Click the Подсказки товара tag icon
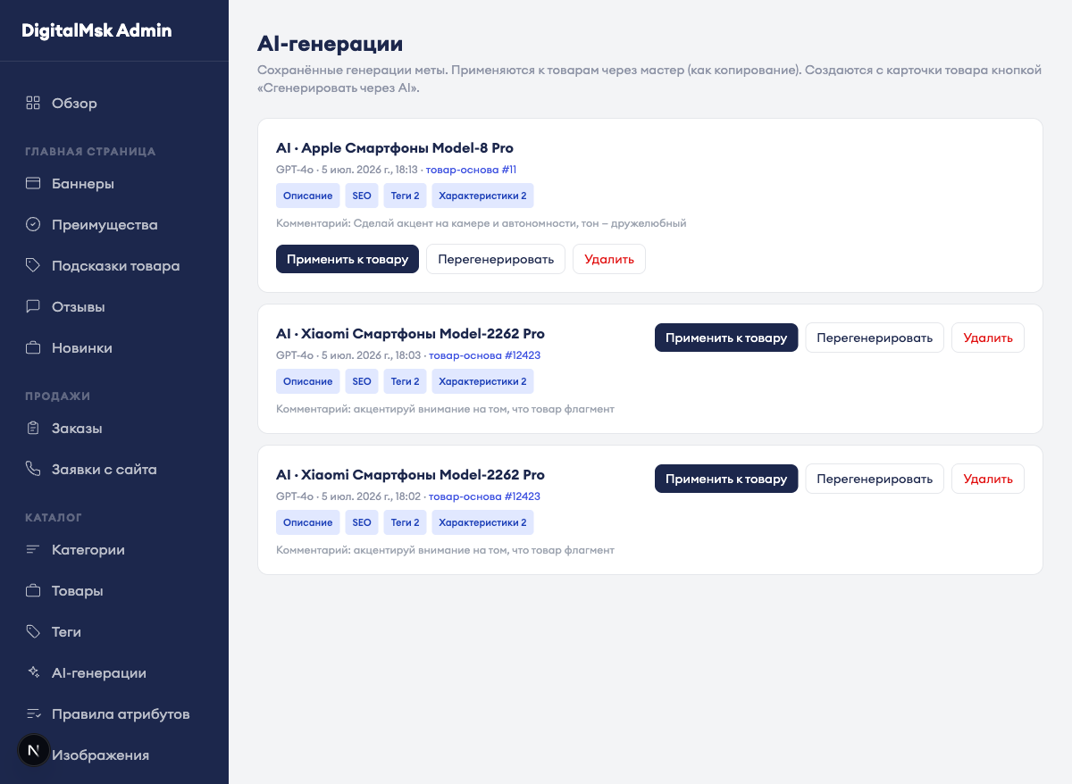This screenshot has height=784, width=1072. point(33,265)
